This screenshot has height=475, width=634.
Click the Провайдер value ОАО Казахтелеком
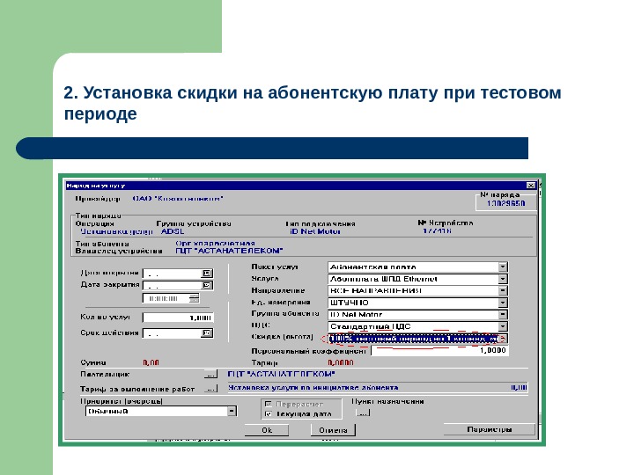click(178, 199)
